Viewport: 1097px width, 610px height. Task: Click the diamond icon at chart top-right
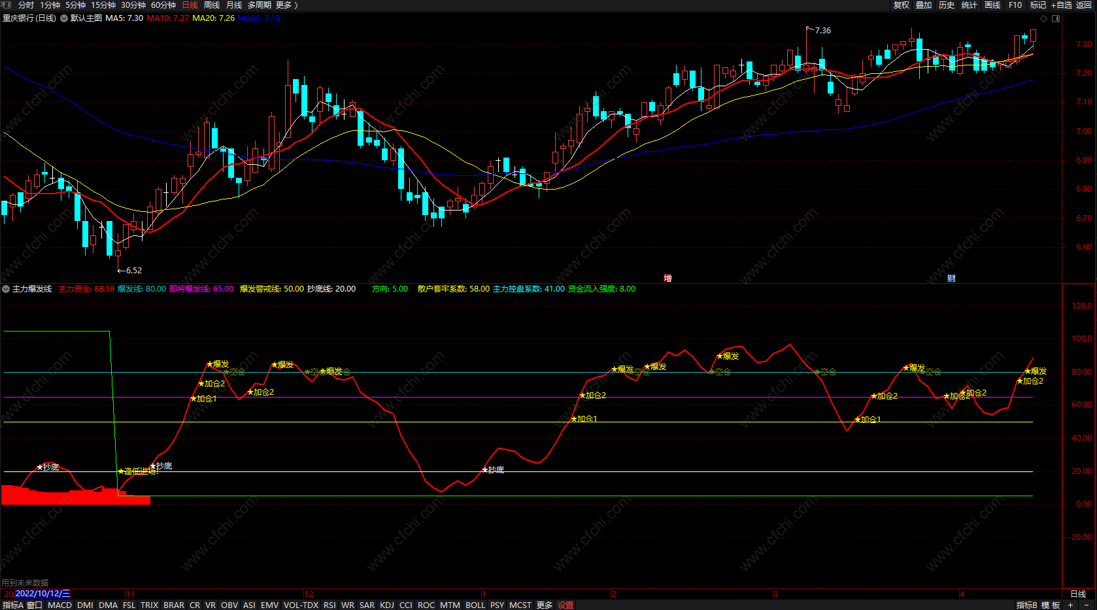tap(1043, 18)
